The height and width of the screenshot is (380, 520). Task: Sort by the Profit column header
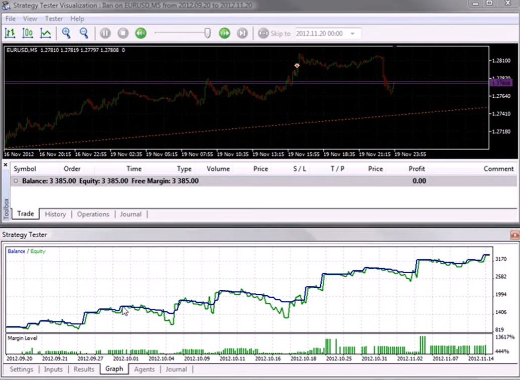pos(417,168)
